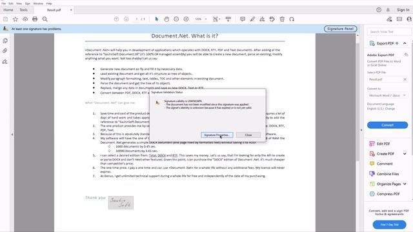Click the stamp tool icon
The image size is (413, 232).
point(272,19)
